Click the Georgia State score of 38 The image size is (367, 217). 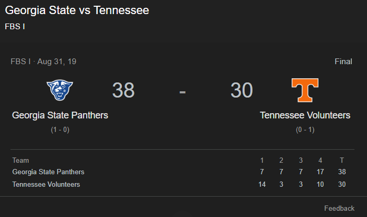(x=123, y=90)
